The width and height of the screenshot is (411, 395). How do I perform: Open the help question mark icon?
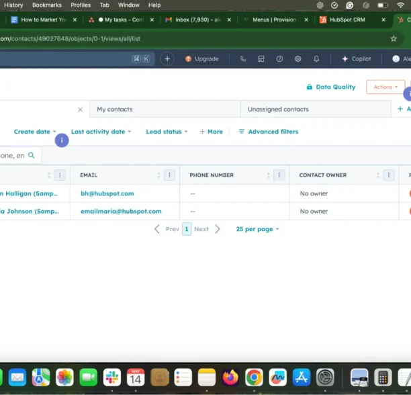279,59
